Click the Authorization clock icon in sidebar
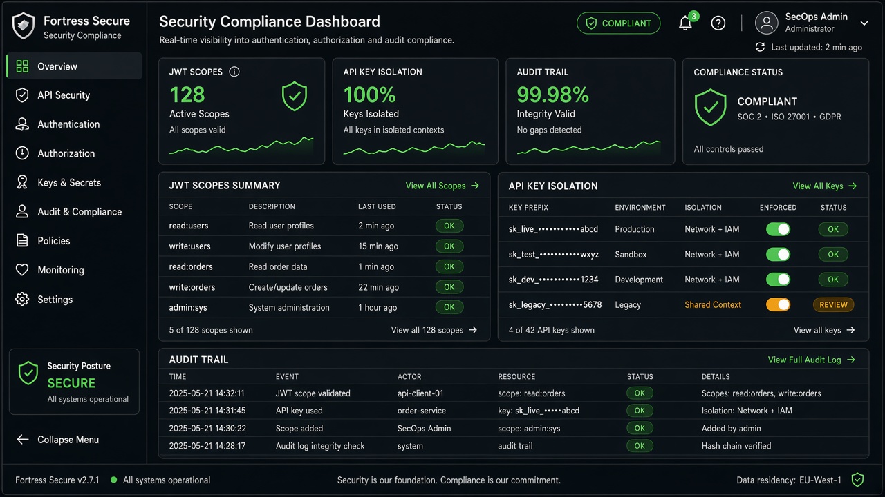Image resolution: width=885 pixels, height=497 pixels. (22, 153)
